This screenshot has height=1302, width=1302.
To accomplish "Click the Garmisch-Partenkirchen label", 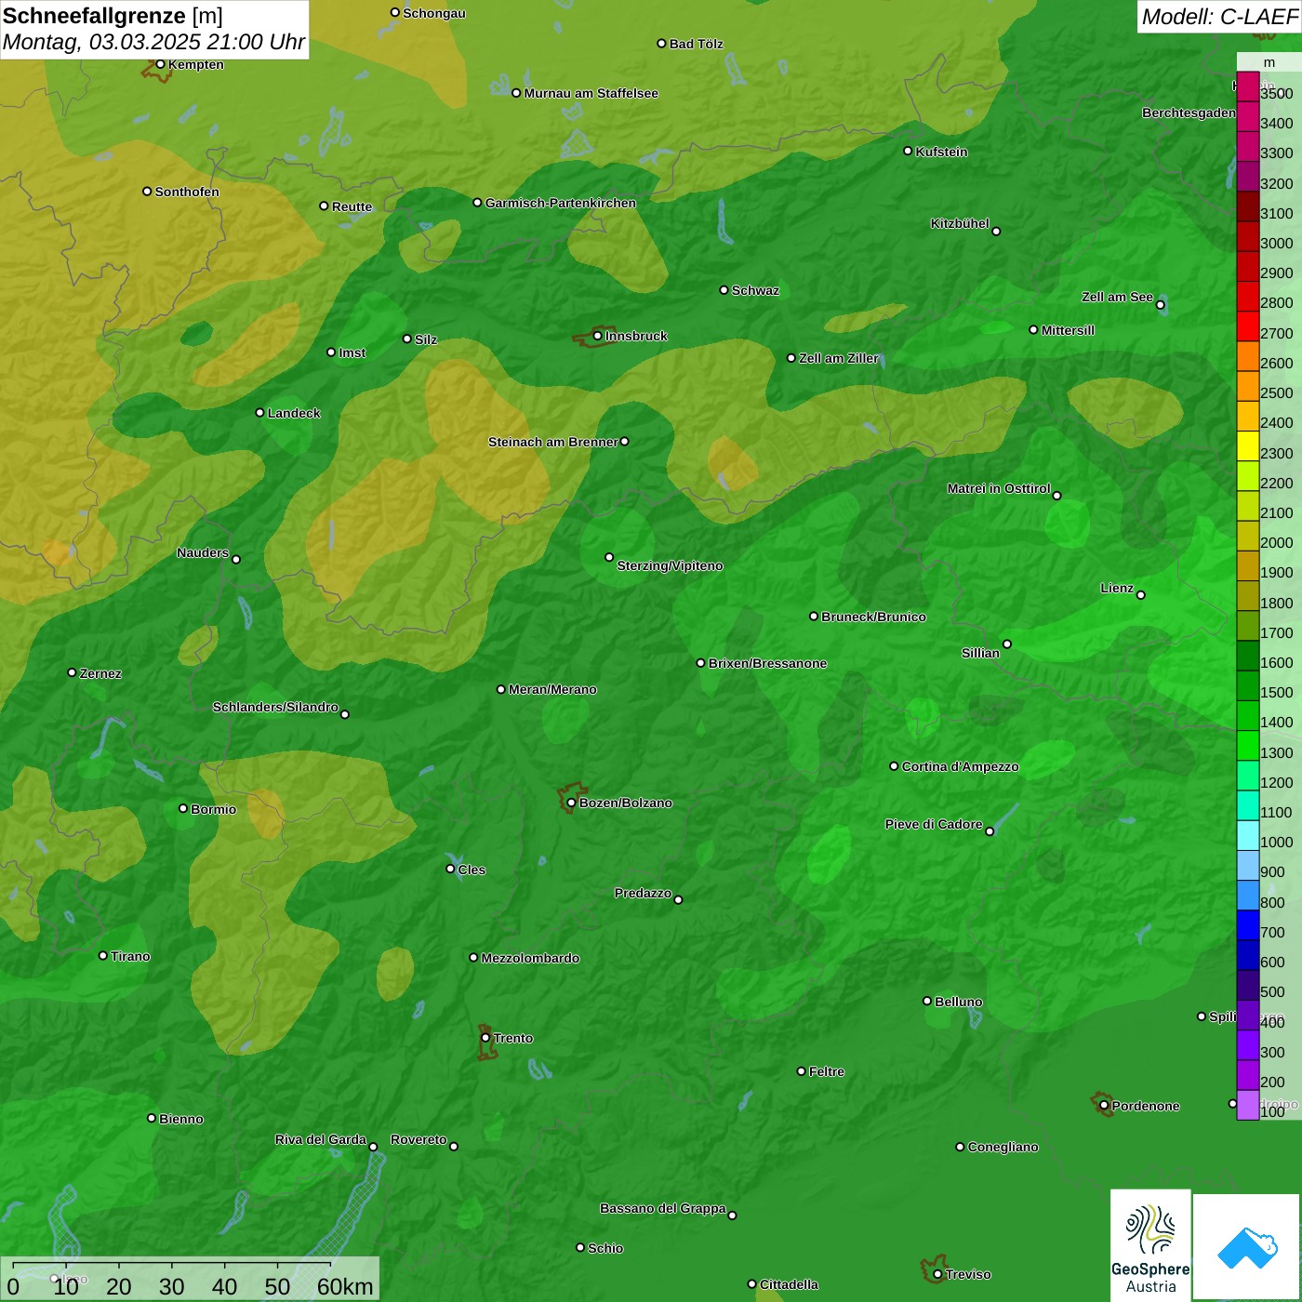I will [561, 203].
